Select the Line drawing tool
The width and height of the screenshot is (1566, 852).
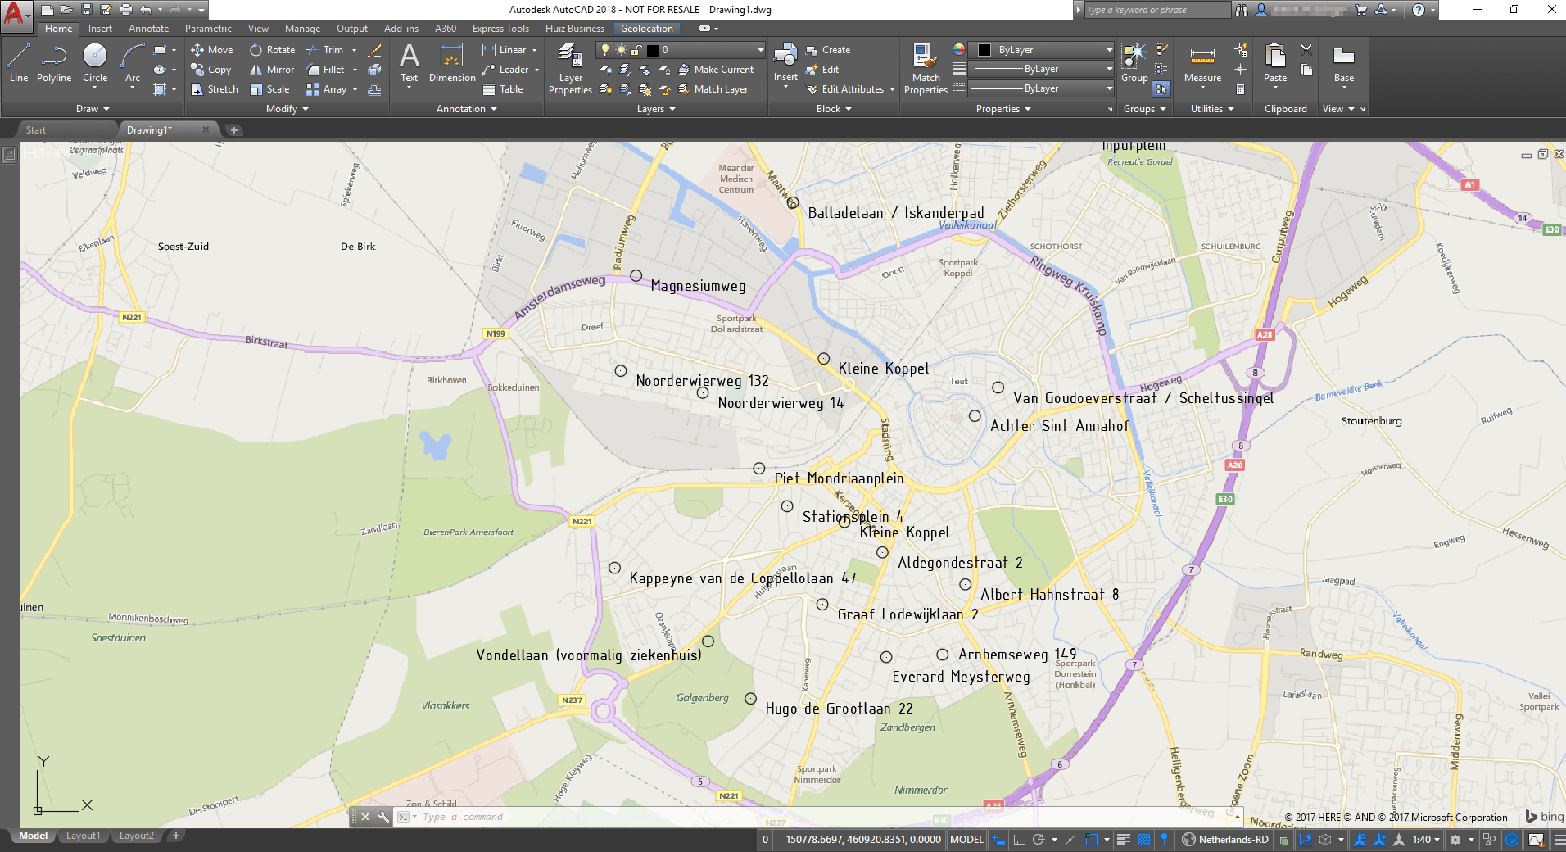point(19,63)
